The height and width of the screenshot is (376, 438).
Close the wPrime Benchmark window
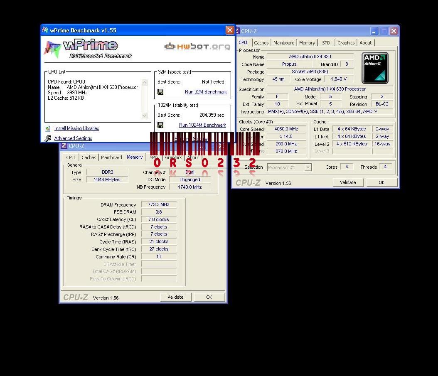point(230,30)
